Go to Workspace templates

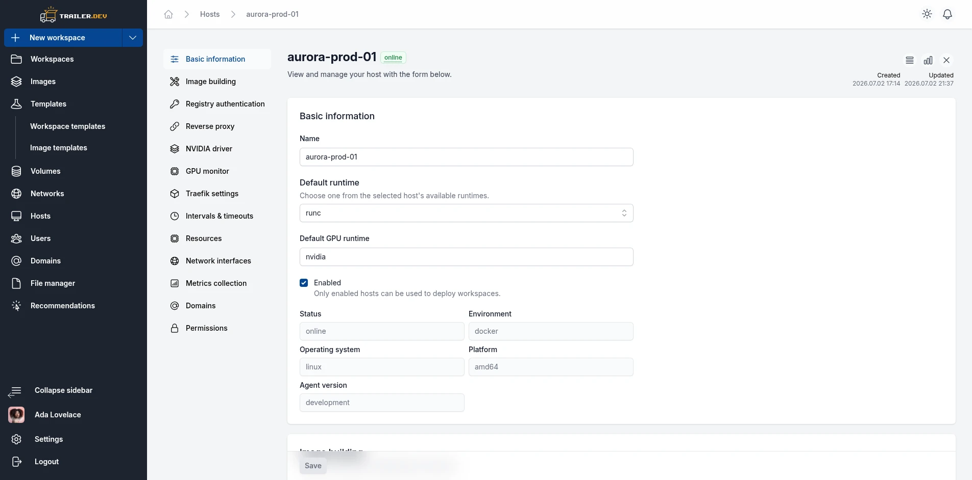pos(67,126)
